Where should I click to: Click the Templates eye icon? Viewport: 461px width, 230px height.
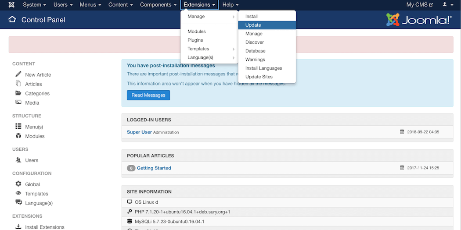(x=18, y=193)
